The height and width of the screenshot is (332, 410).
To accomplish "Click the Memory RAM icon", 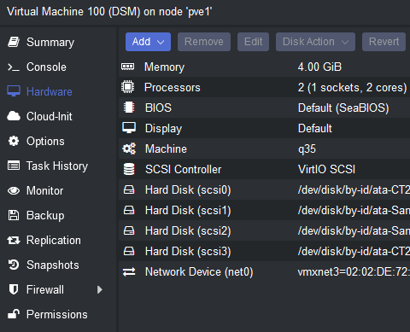I will (128, 67).
